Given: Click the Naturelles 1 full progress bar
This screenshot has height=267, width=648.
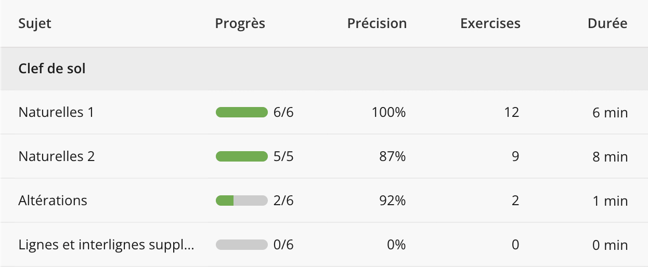Looking at the screenshot, I should click(241, 112).
